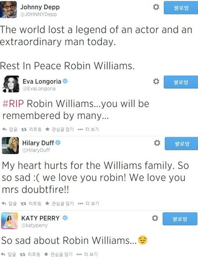Retweet Eva Longoria's tweet

tap(31, 129)
